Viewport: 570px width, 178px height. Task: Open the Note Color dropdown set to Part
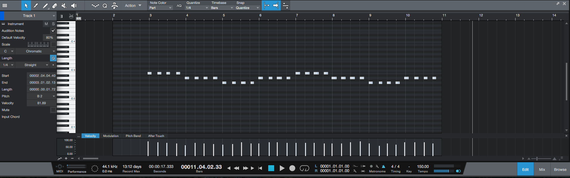[x=160, y=8]
